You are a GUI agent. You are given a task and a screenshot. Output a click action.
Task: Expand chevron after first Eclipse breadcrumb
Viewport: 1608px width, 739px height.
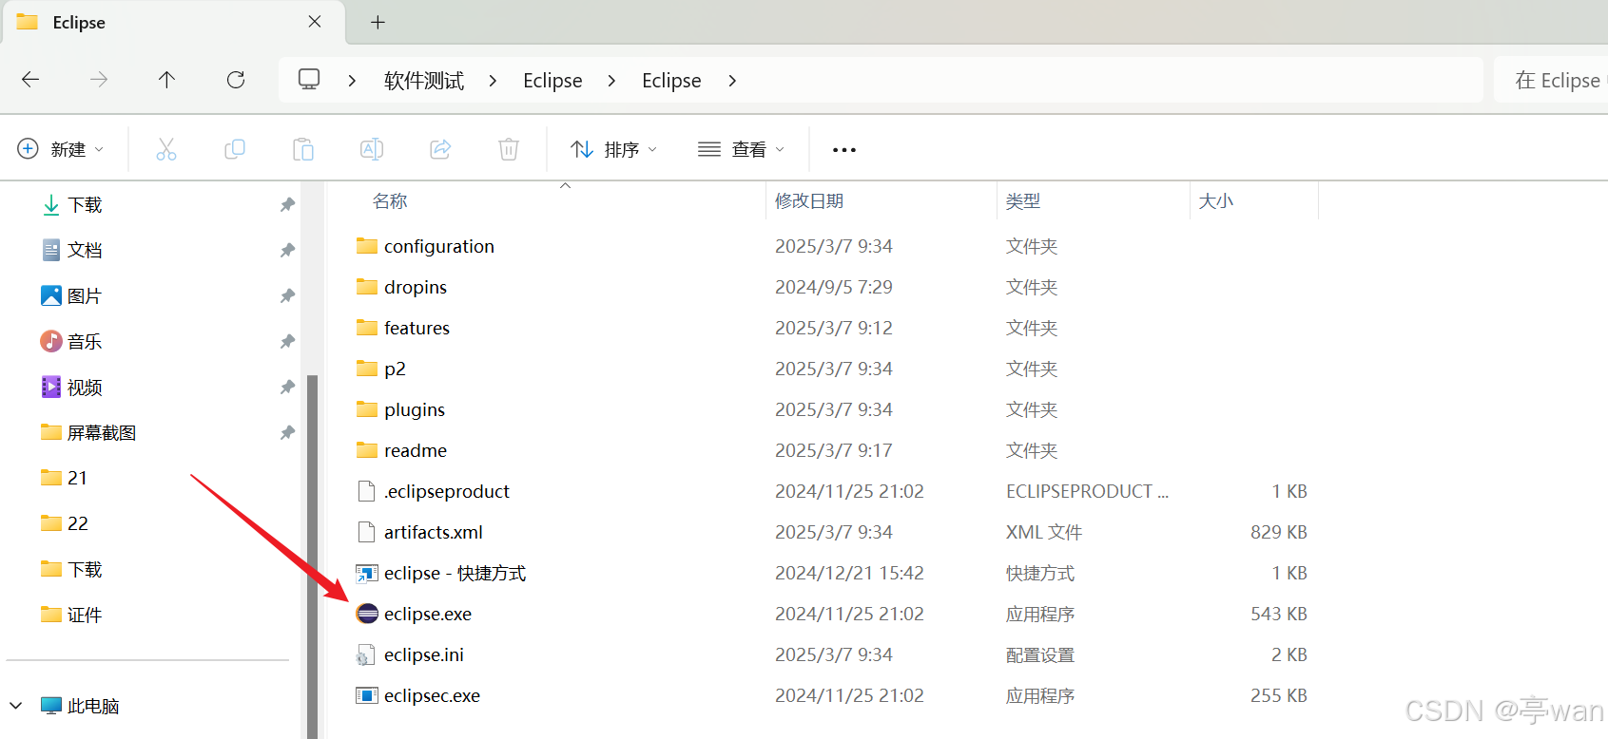611,81
